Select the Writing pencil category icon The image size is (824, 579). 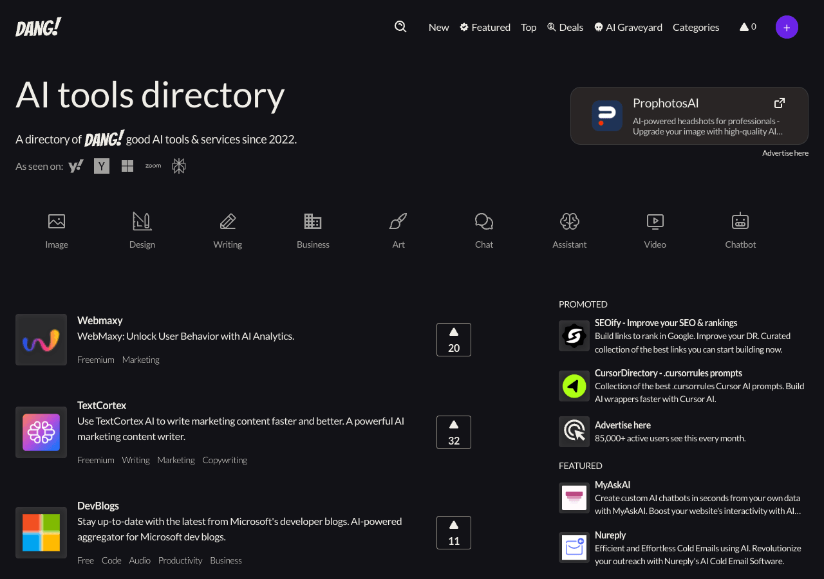pos(228,221)
